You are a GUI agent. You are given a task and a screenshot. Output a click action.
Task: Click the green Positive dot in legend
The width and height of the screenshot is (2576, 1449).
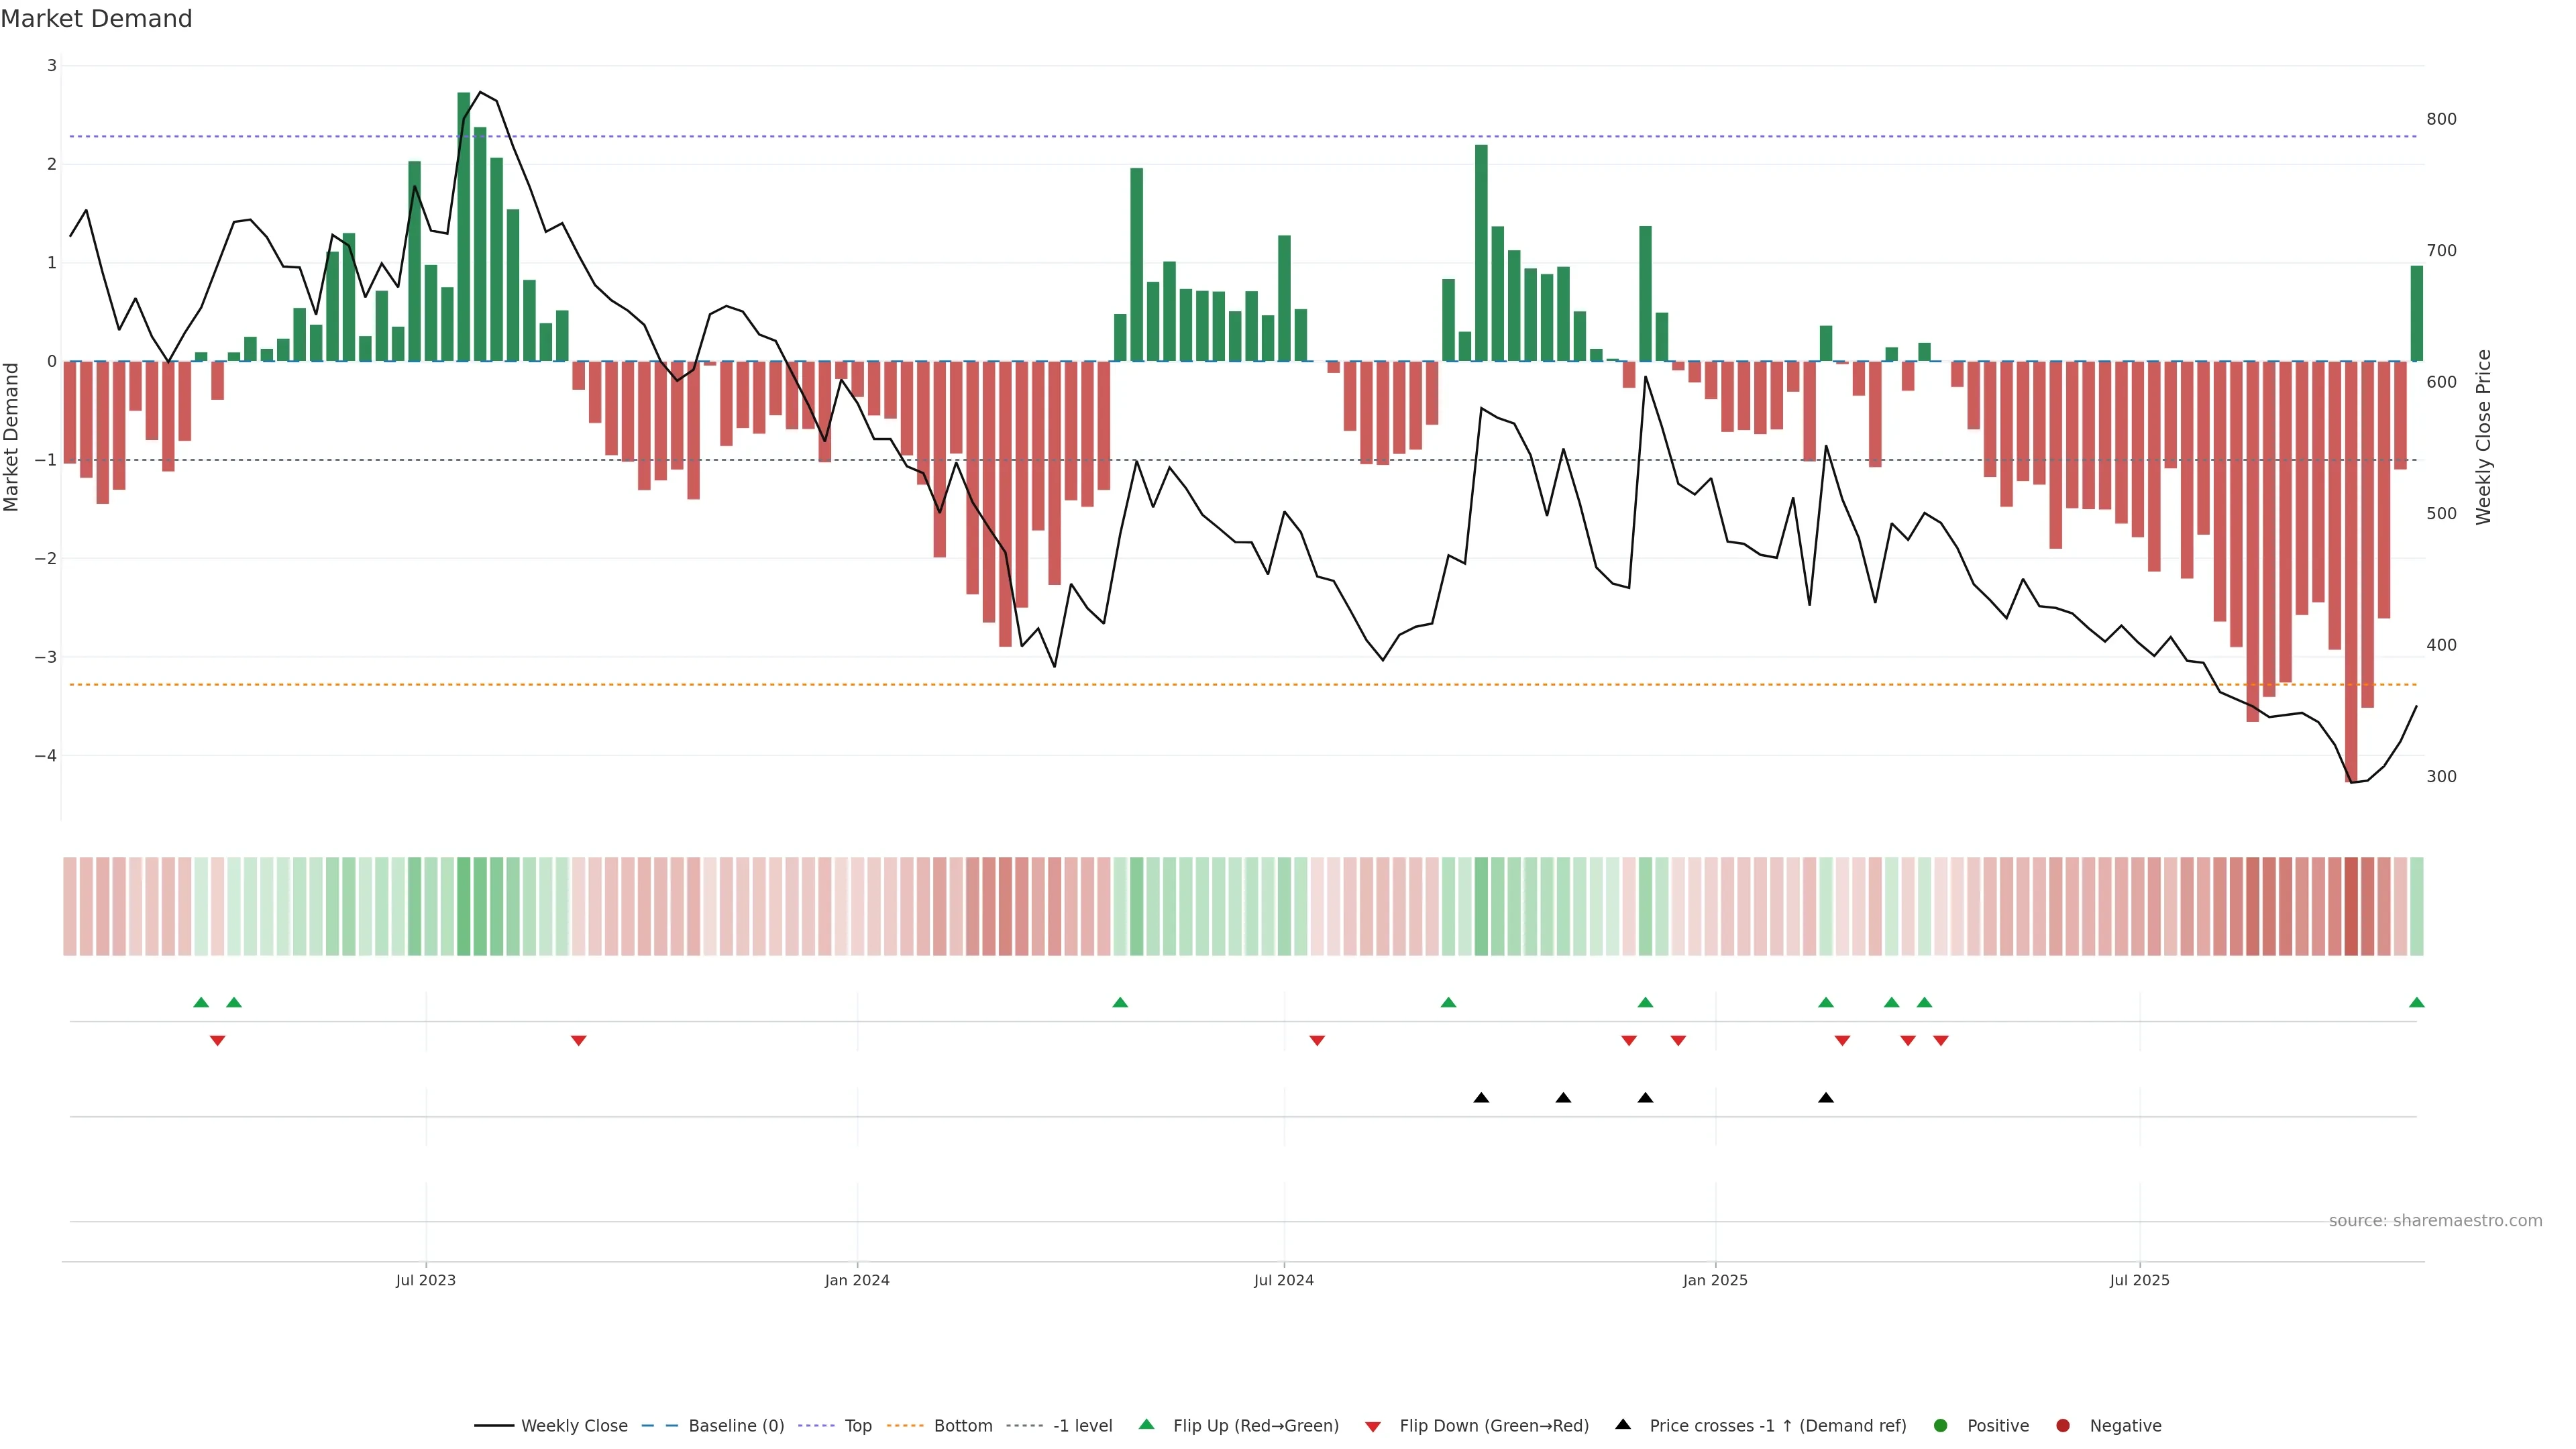click(1940, 1426)
